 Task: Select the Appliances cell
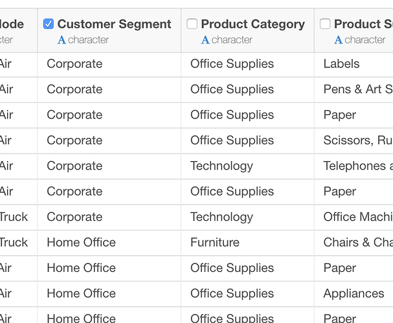click(x=354, y=294)
